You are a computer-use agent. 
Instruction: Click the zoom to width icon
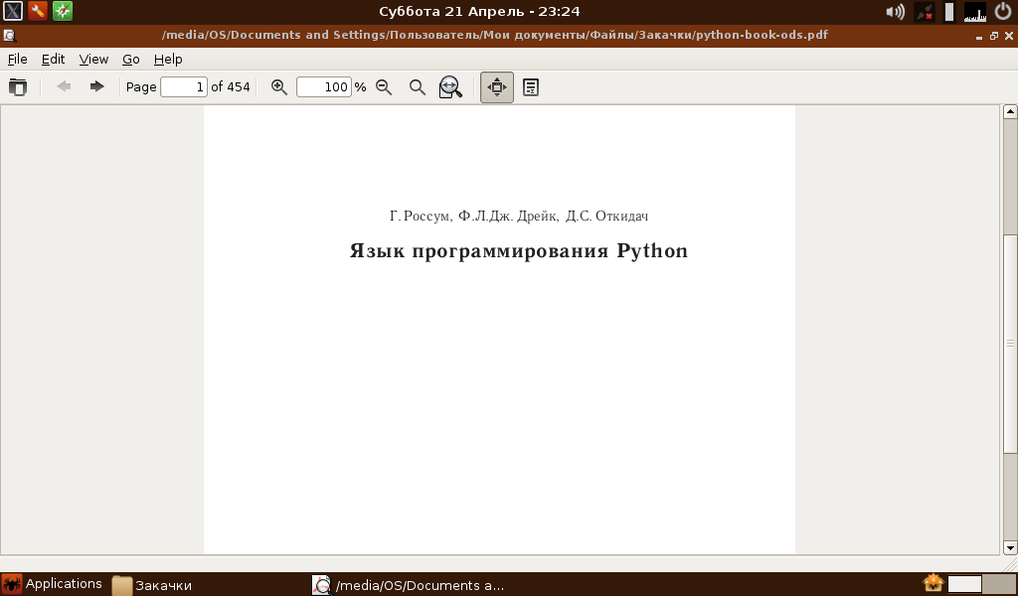coord(450,86)
